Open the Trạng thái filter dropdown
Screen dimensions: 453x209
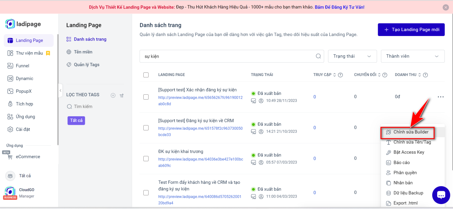click(x=352, y=56)
